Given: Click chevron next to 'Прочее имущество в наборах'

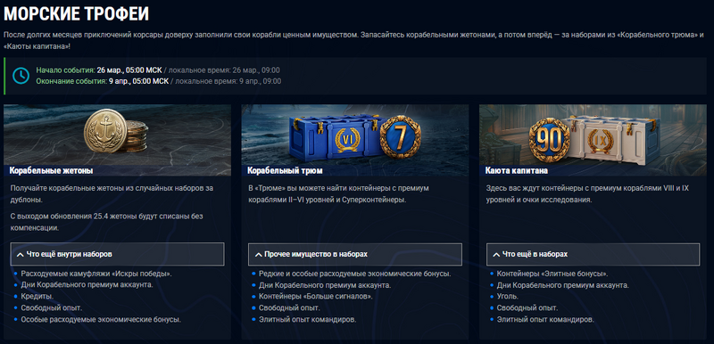Looking at the screenshot, I should 258,255.
